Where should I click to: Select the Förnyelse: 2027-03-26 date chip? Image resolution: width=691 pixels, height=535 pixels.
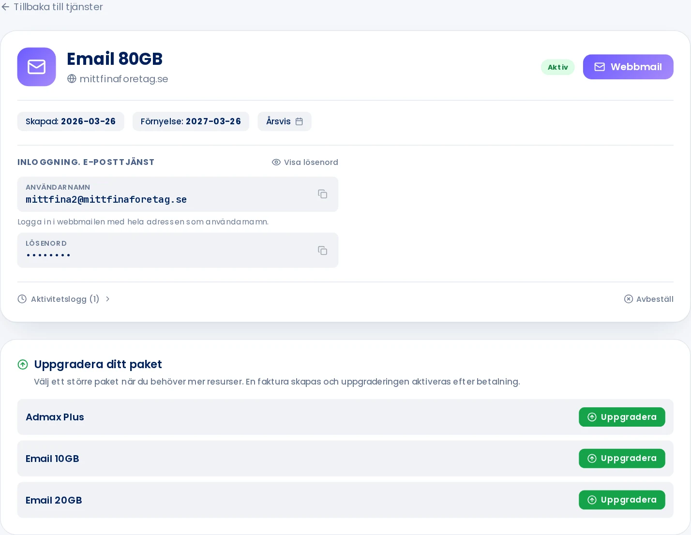coord(191,121)
